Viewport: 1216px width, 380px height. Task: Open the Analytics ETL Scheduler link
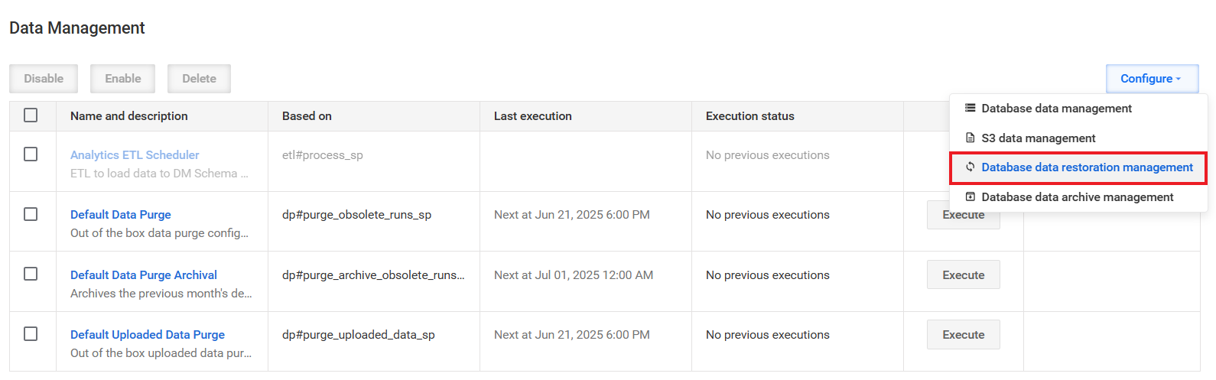135,155
